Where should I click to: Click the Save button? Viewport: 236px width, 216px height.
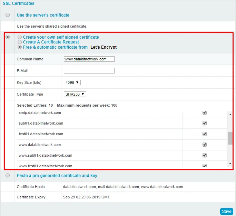pos(226,211)
